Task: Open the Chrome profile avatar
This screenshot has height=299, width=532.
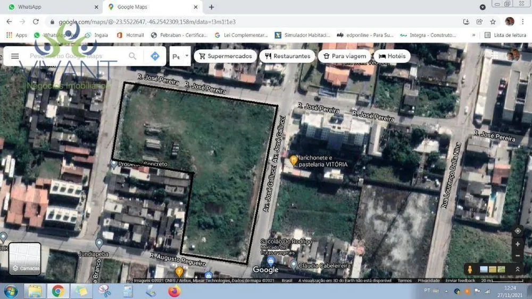Action: 509,22
